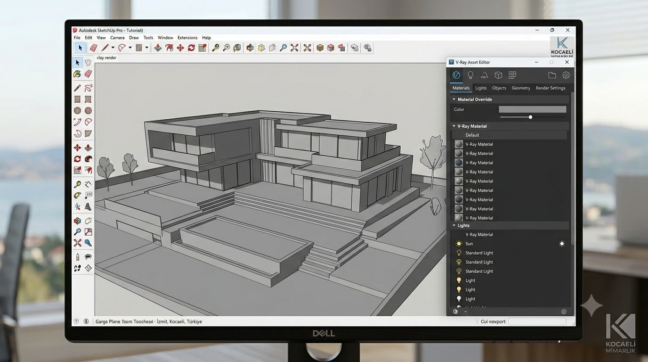The image size is (648, 362).
Task: Collapse the Lights section list
Action: (454, 226)
